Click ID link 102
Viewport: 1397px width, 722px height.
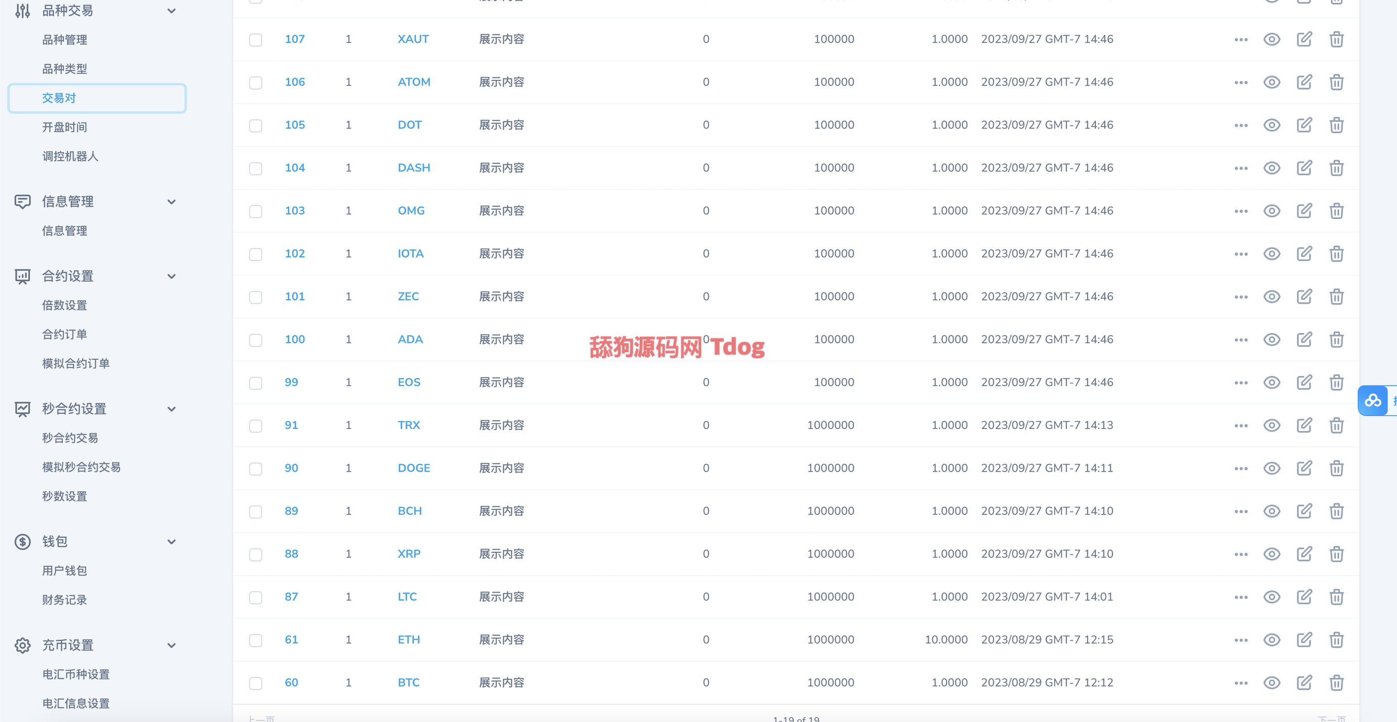click(294, 253)
